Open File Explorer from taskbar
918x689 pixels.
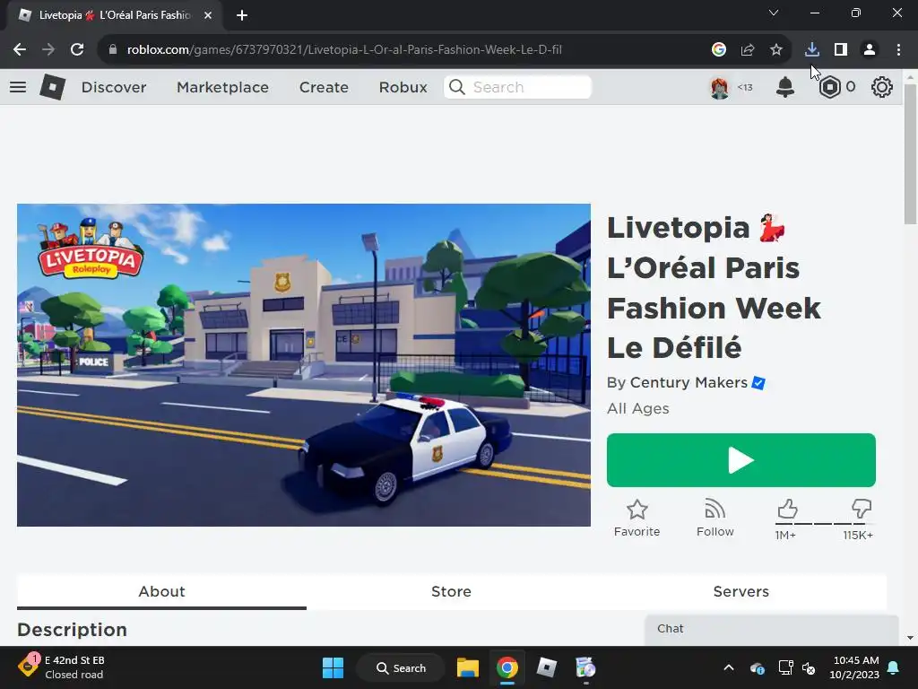[x=468, y=667]
